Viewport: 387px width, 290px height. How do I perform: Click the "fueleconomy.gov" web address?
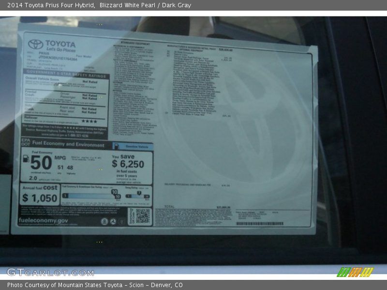coord(43,220)
